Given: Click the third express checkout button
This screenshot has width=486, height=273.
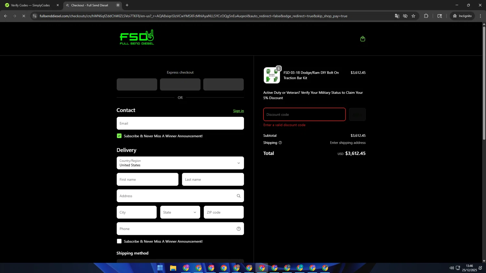Looking at the screenshot, I should point(224,84).
